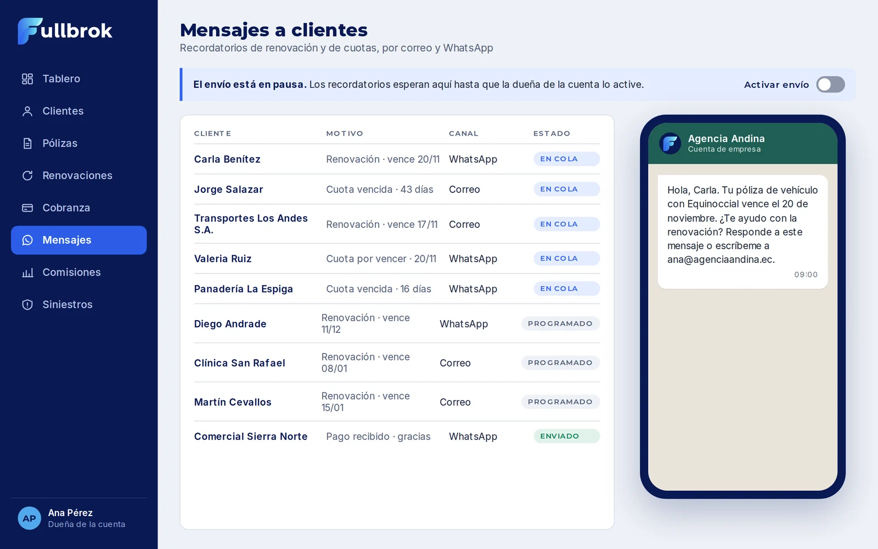Image resolution: width=878 pixels, height=549 pixels.
Task: Click Carla Benítez's EN COLA badge
Action: (x=566, y=159)
